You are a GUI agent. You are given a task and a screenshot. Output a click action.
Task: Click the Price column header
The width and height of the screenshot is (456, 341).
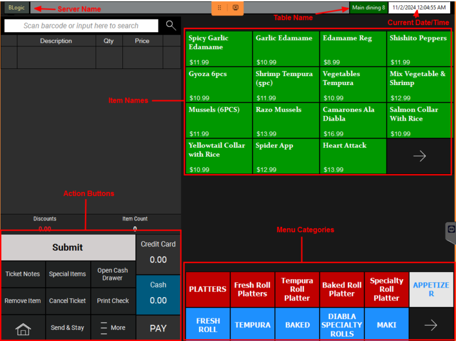(x=142, y=41)
